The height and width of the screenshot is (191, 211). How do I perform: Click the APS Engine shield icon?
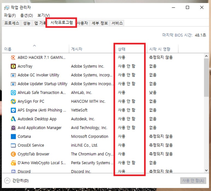13,110
